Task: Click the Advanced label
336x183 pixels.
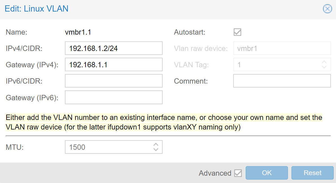Action: coord(215,173)
